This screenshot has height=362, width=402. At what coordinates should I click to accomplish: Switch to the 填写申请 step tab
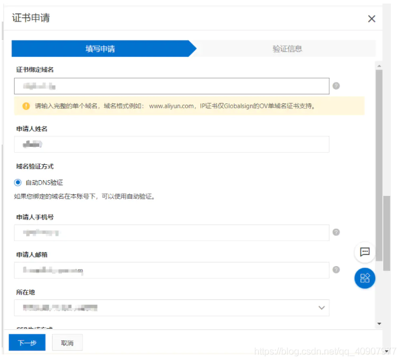point(100,49)
